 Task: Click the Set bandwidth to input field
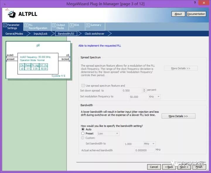coord(133,144)
